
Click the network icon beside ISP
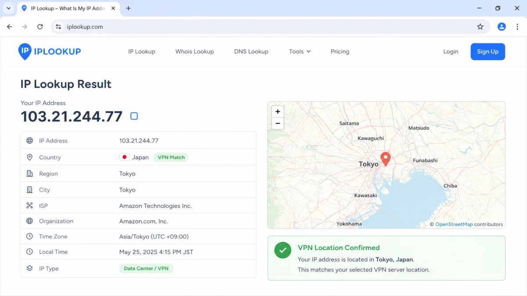[29, 206]
